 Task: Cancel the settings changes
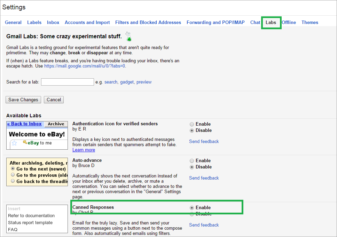tap(54, 100)
